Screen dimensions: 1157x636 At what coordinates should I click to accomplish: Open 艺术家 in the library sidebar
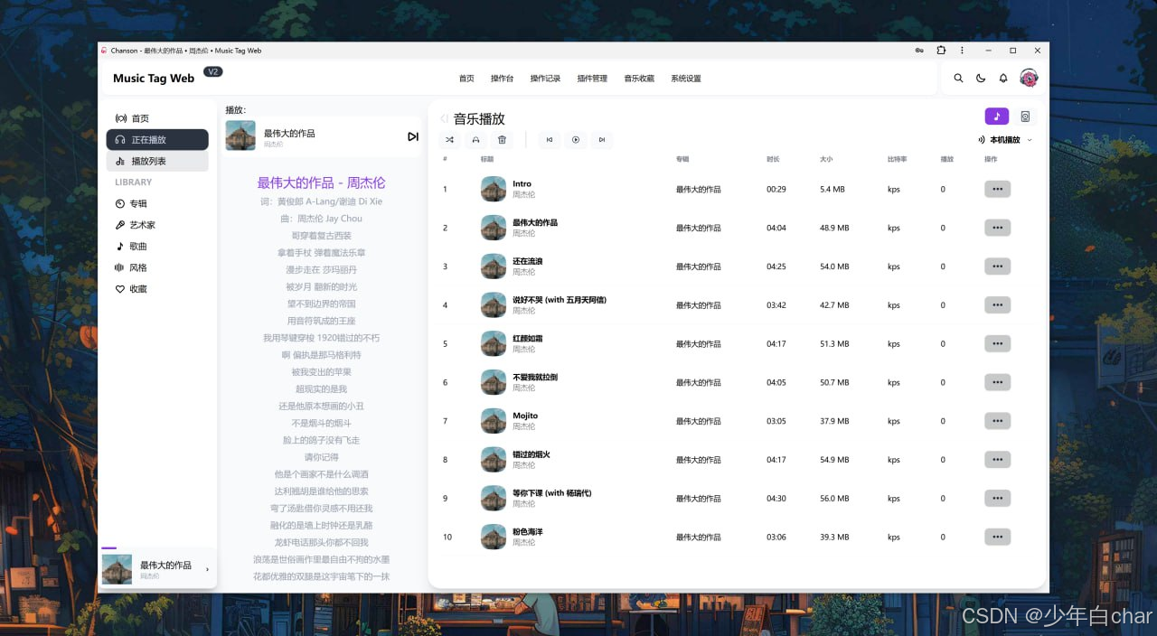pos(142,225)
